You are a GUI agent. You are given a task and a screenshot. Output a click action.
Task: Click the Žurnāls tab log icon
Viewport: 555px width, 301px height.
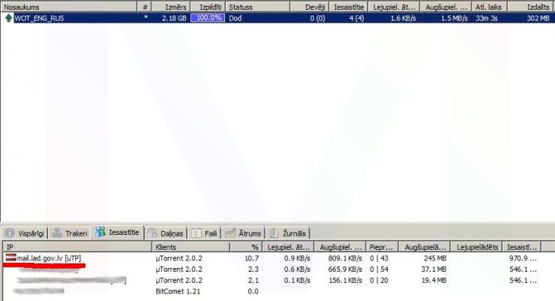pos(274,233)
